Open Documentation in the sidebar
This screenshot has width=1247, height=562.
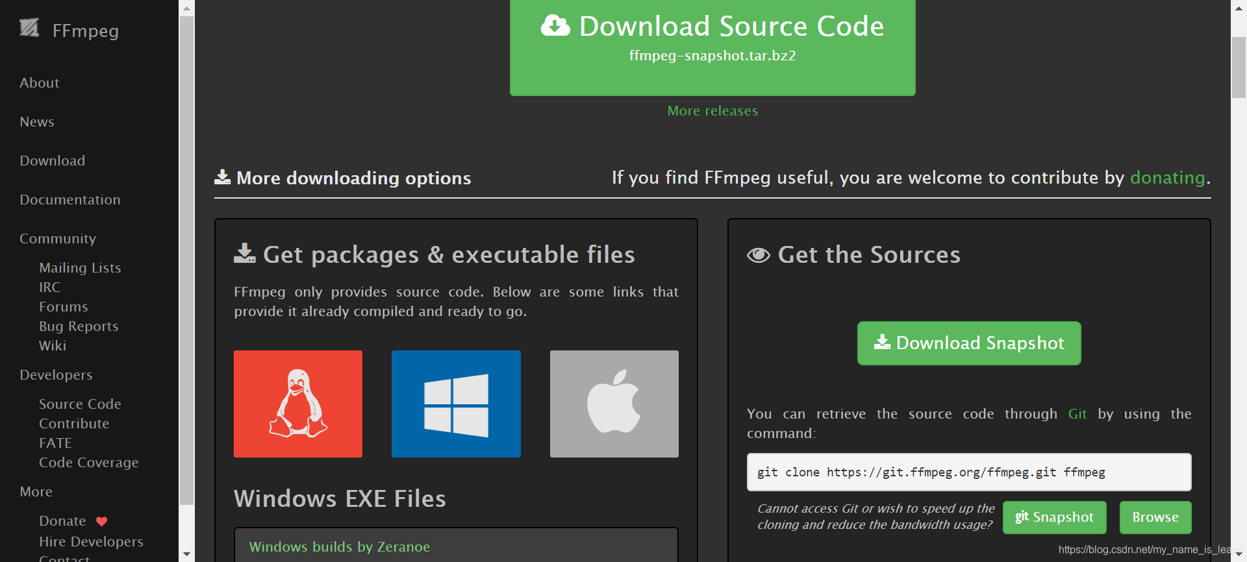pos(70,200)
